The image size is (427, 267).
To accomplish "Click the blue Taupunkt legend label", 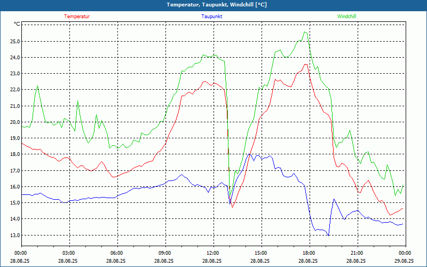I will [x=212, y=17].
